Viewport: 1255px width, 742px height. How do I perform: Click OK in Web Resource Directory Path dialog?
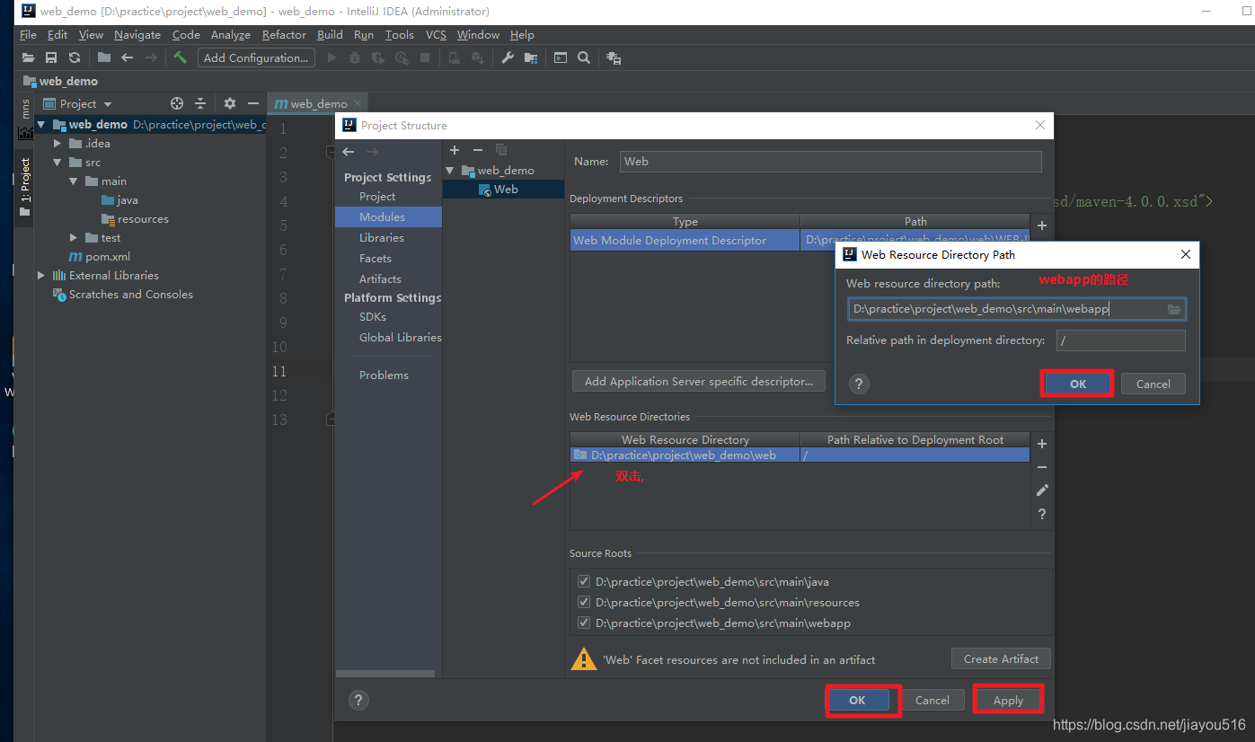click(x=1078, y=384)
